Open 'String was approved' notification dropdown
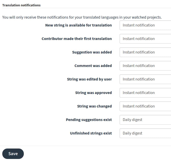This screenshot has height=161, width=171. click(145, 93)
